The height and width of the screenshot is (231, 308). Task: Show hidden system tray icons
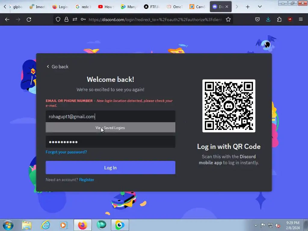pyautogui.click(x=256, y=225)
